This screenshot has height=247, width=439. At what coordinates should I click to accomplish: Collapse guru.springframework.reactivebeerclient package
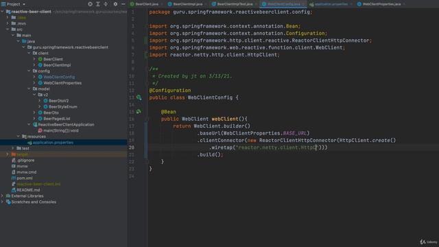(23, 47)
